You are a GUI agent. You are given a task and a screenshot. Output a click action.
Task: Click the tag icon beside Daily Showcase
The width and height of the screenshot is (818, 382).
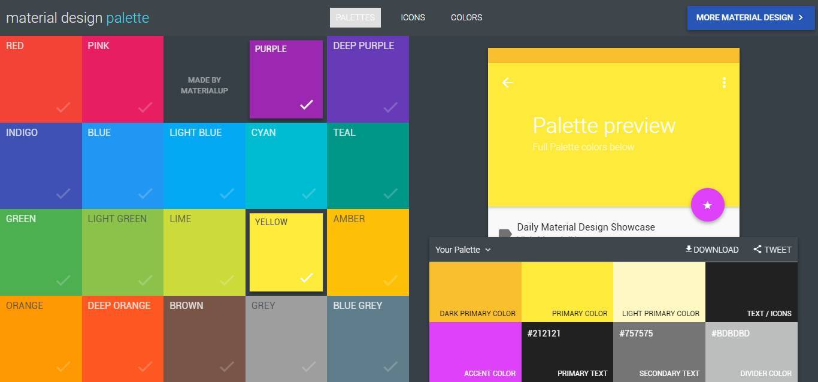click(505, 233)
